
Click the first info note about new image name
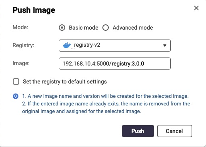pos(105,96)
